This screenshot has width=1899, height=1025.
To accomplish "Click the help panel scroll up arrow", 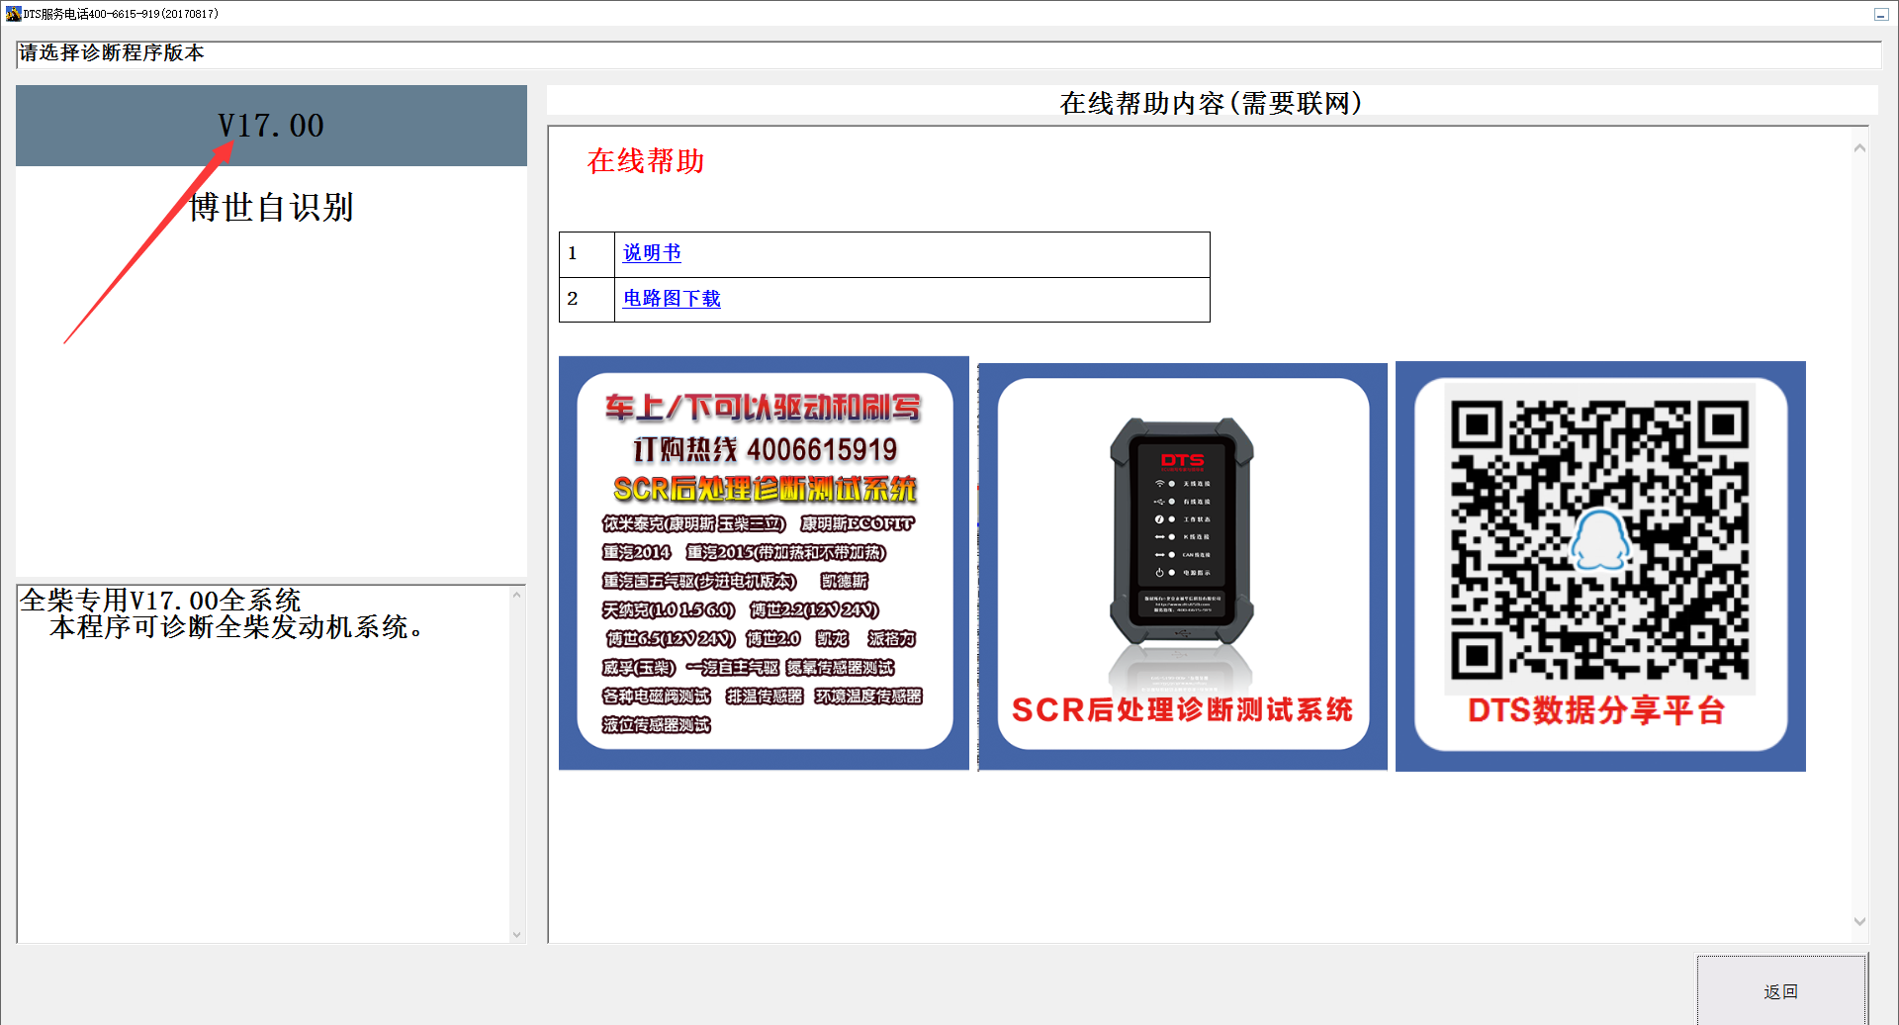I will click(1859, 147).
